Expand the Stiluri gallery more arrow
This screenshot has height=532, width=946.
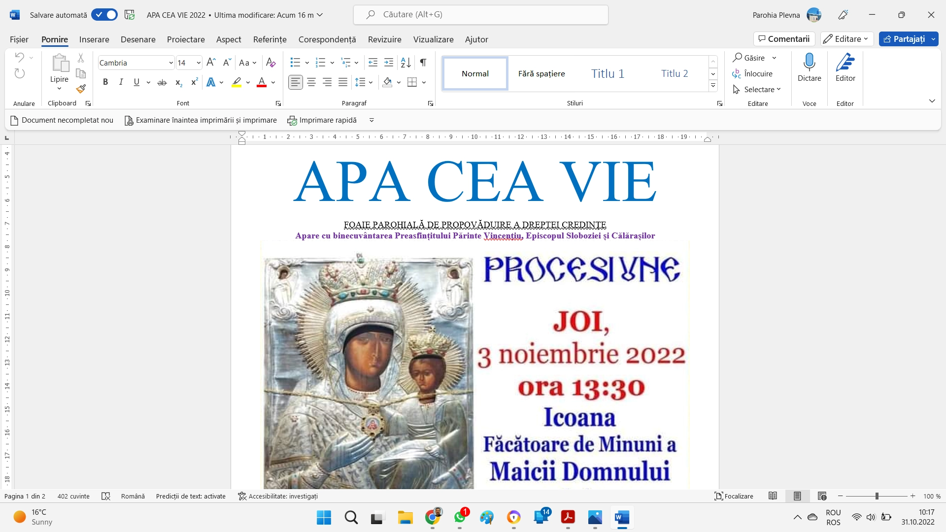point(713,86)
